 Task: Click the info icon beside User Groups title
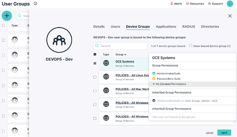[36, 4]
